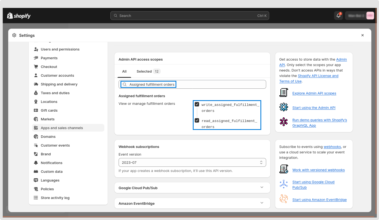Click the Shopify logo
This screenshot has height=220, width=379.
(x=19, y=16)
